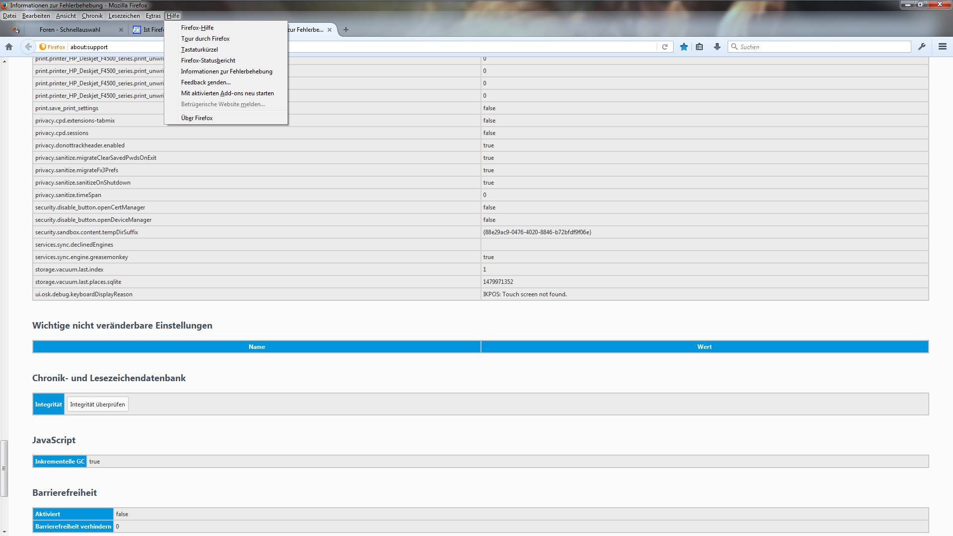This screenshot has width=953, height=536.
Task: Open the Chronik menu
Action: point(92,16)
